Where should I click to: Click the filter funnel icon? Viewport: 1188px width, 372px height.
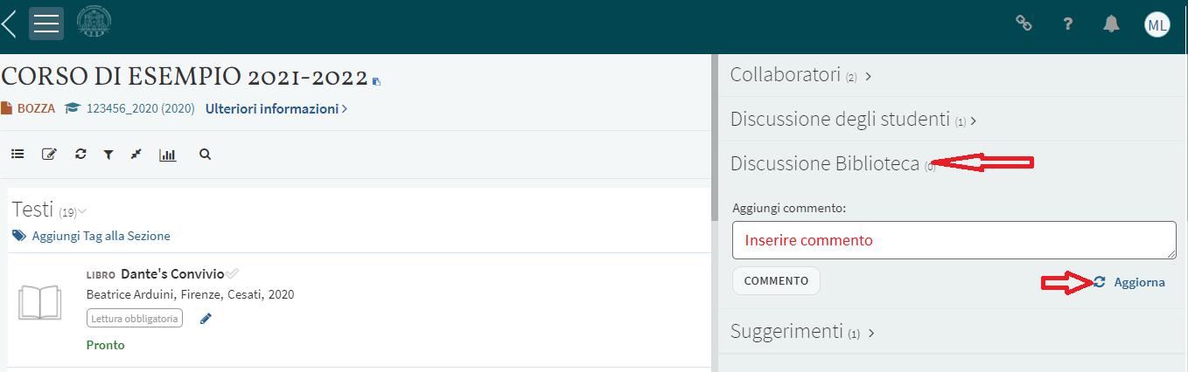108,155
